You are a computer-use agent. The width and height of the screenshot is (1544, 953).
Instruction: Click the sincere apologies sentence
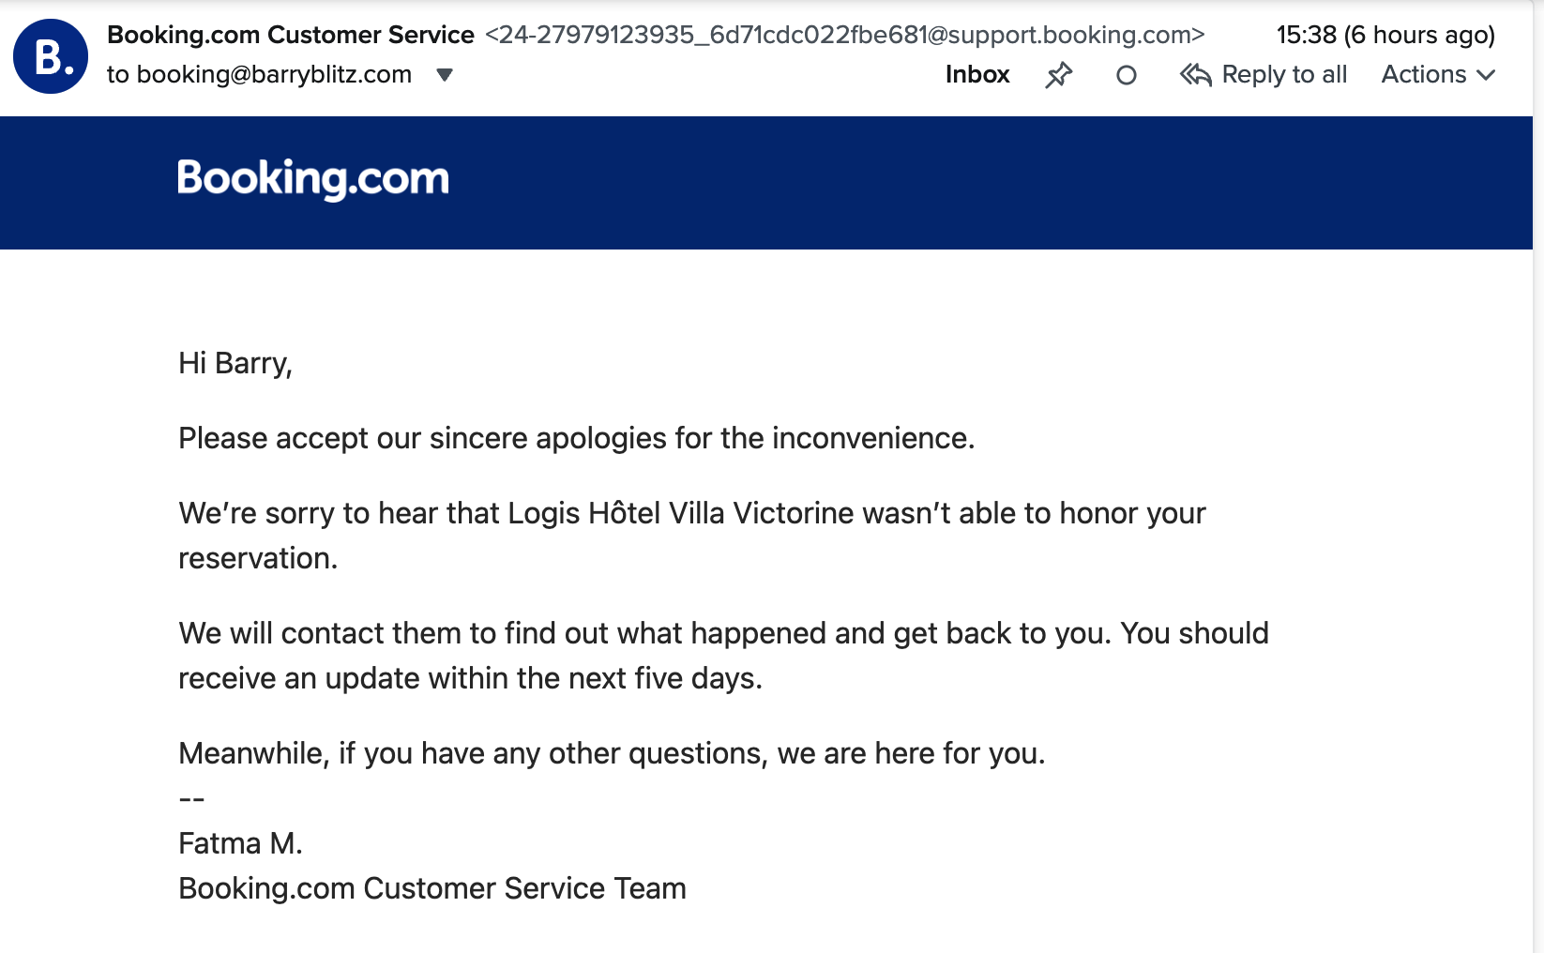(x=576, y=438)
